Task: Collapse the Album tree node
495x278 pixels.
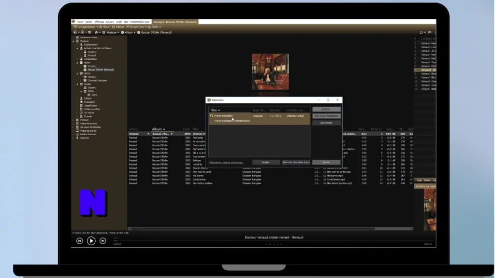Action: point(77,62)
